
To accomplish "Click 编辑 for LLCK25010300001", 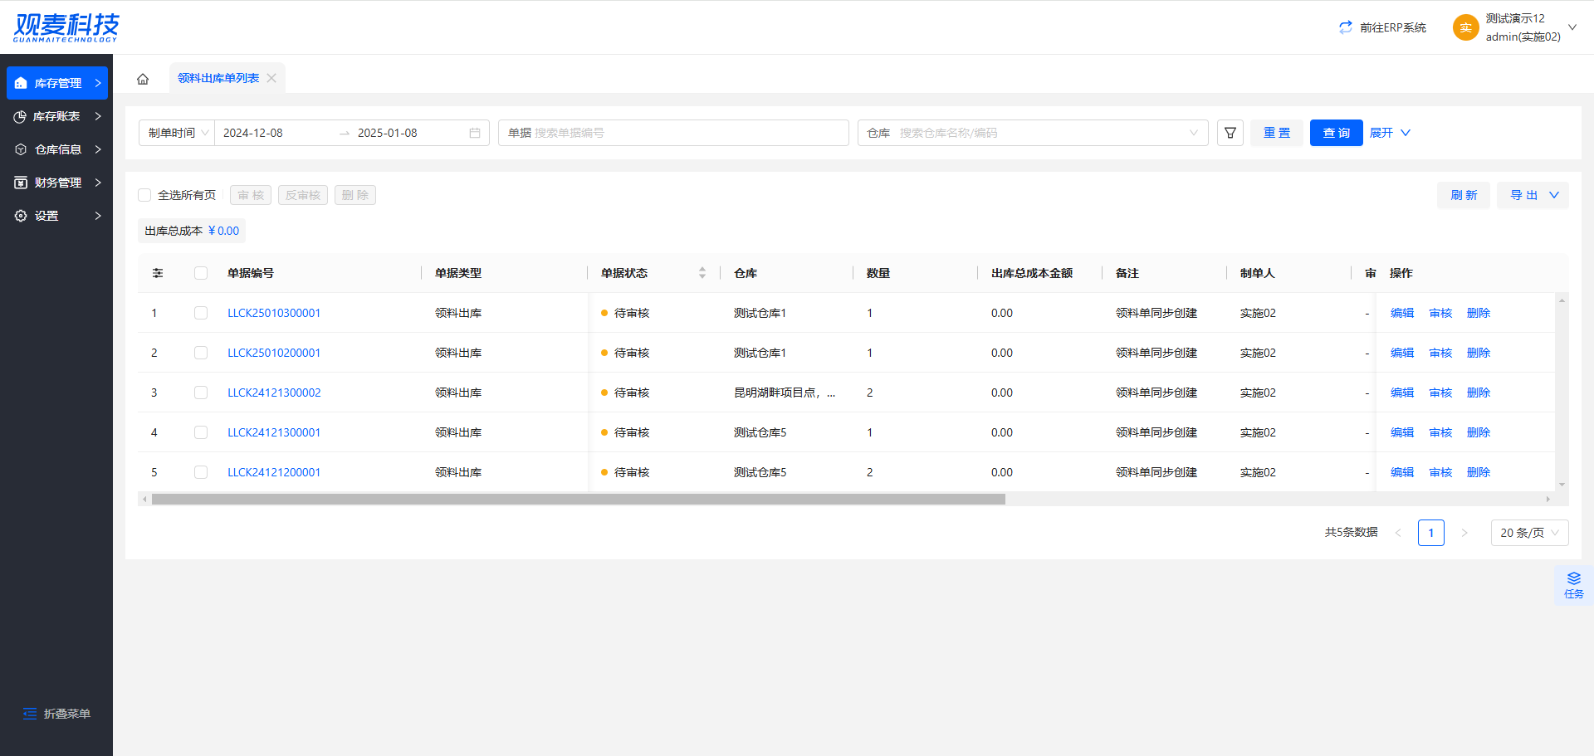I will coord(1402,313).
